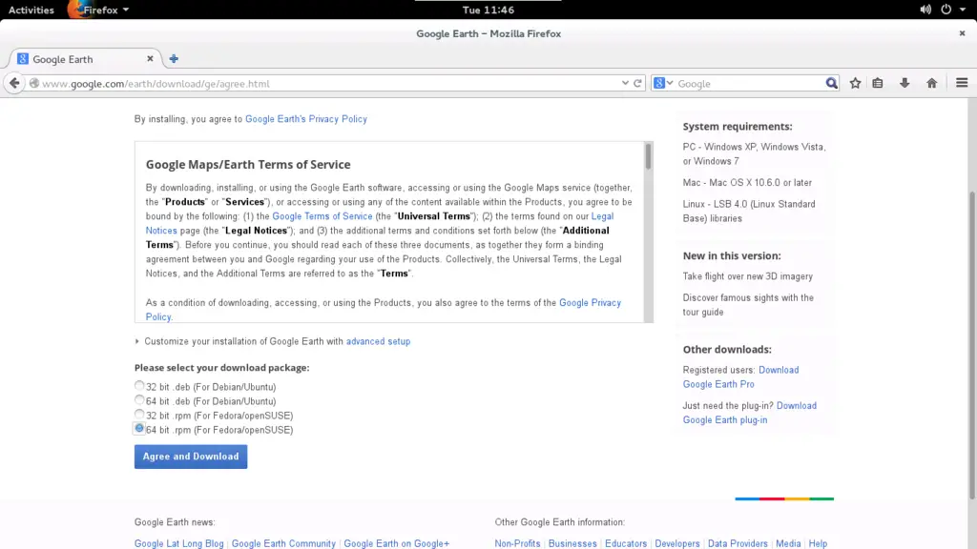Select 32 bit .rpm Fedora/openSUSE package
This screenshot has height=549, width=977.
pos(139,415)
